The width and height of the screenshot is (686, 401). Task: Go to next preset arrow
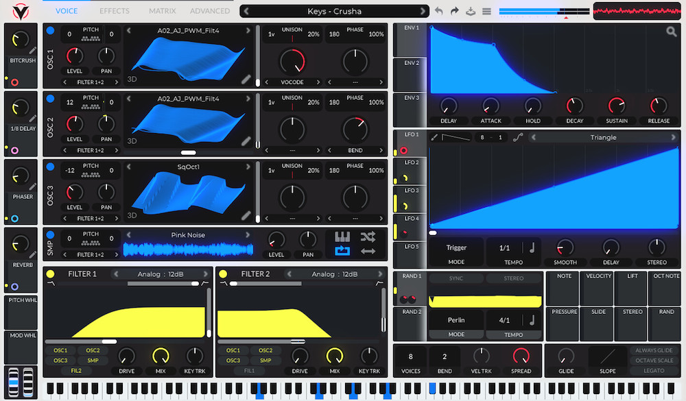423,12
